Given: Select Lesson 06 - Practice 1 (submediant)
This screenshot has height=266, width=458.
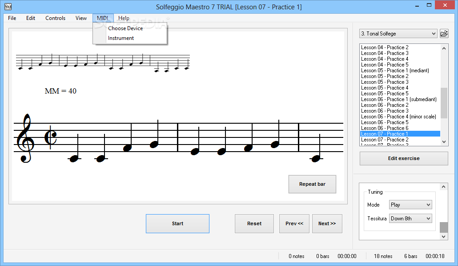Looking at the screenshot, I should pyautogui.click(x=400, y=99).
